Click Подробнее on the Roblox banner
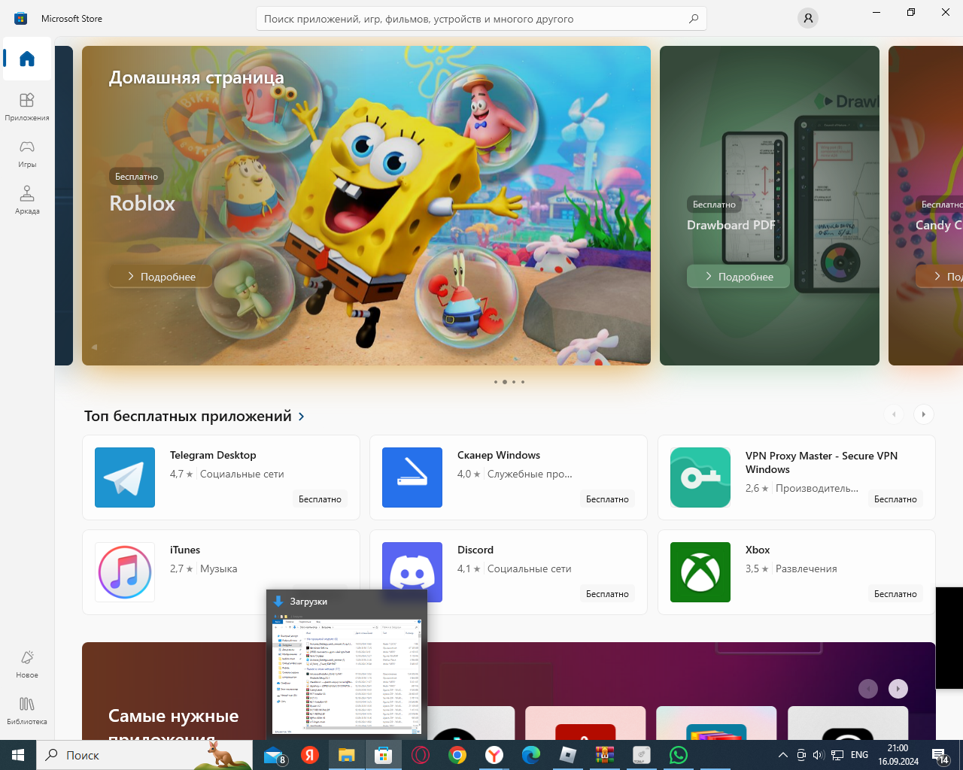The width and height of the screenshot is (963, 770). pos(160,277)
